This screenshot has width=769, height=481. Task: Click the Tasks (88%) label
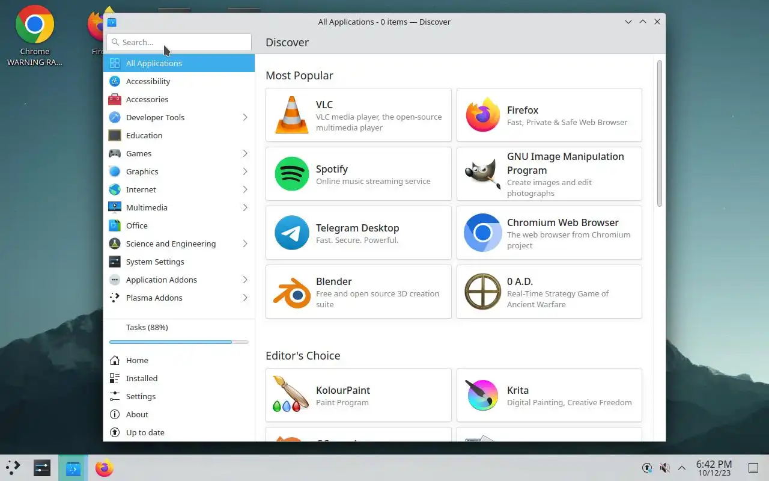click(147, 327)
